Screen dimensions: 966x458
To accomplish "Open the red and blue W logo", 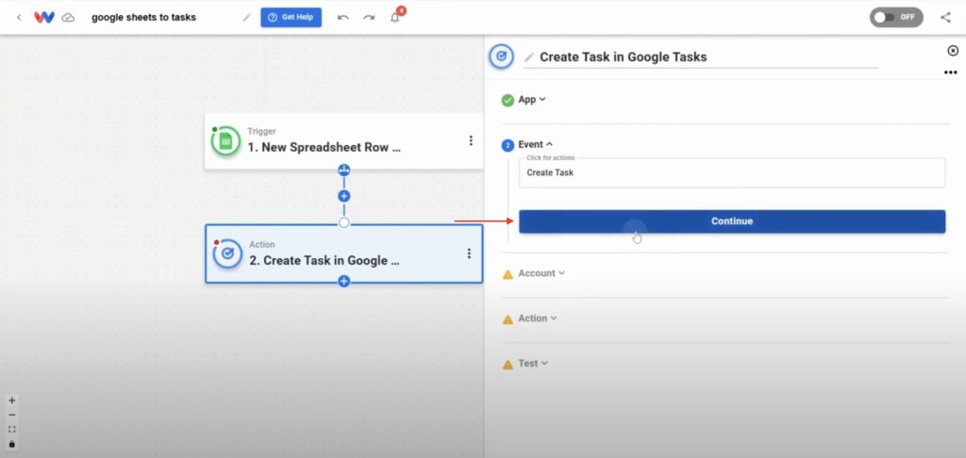I will pos(44,17).
